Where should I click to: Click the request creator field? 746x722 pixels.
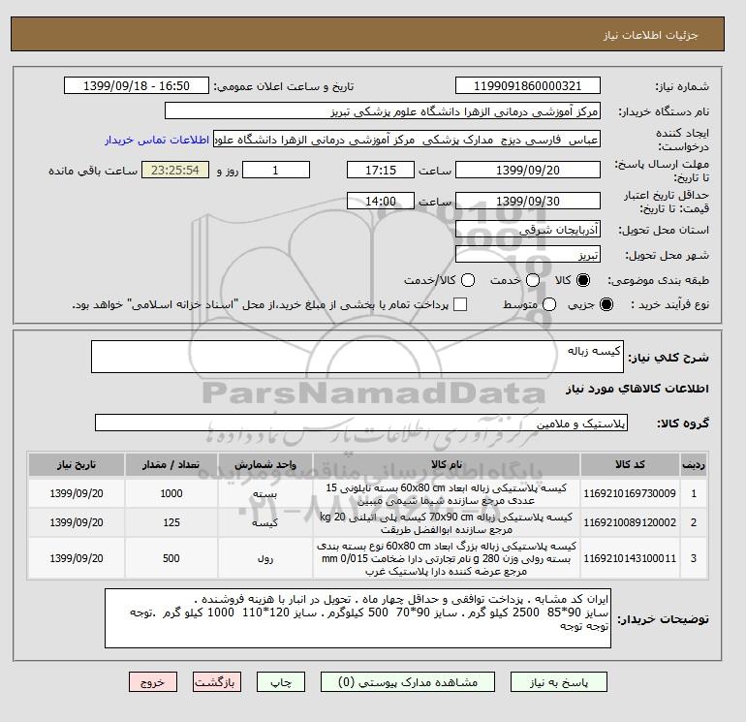(407, 140)
